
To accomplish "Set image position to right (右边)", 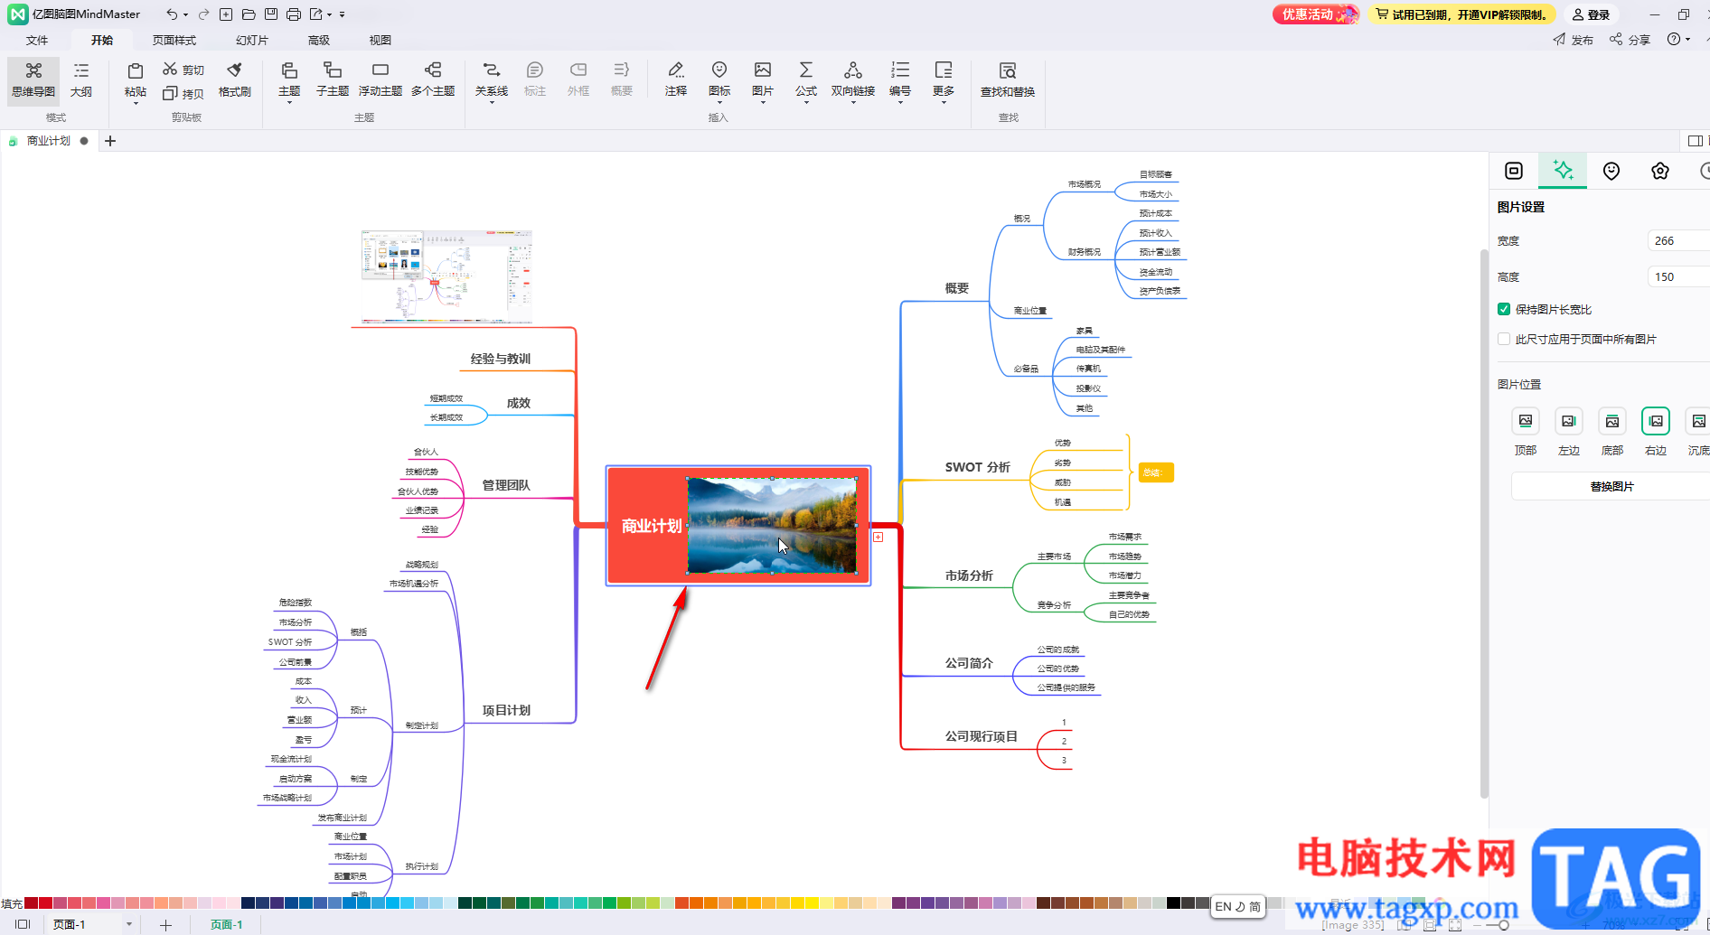I will (1656, 421).
